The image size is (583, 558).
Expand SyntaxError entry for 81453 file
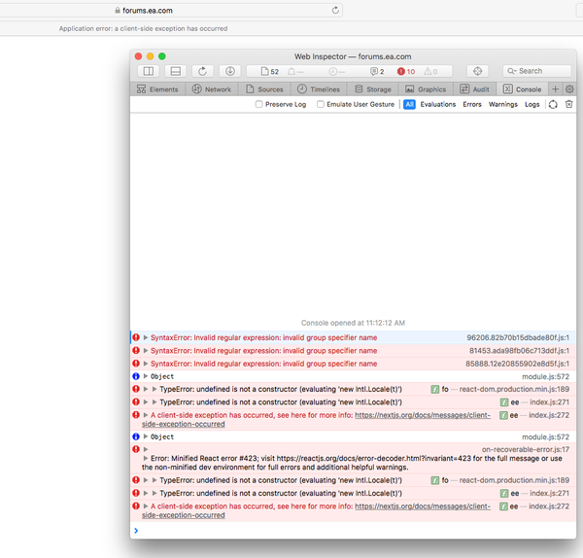[x=146, y=350]
